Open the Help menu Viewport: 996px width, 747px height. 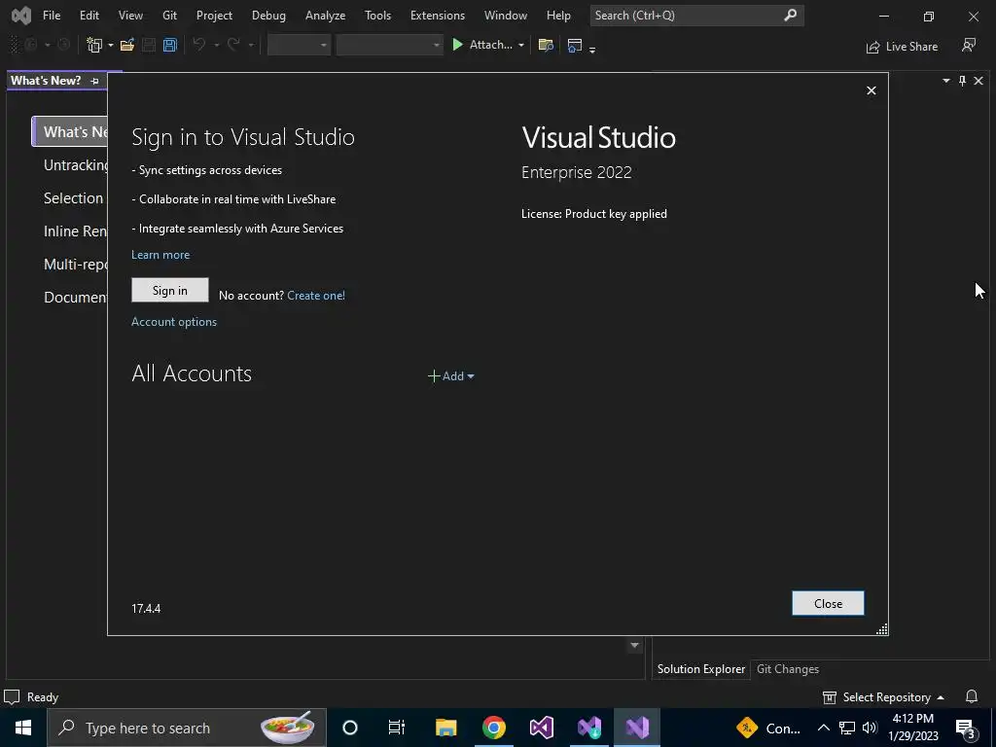coord(558,16)
